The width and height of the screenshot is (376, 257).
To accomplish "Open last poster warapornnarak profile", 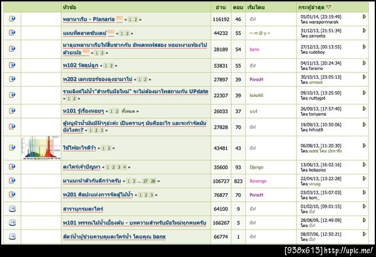I will [324, 22].
